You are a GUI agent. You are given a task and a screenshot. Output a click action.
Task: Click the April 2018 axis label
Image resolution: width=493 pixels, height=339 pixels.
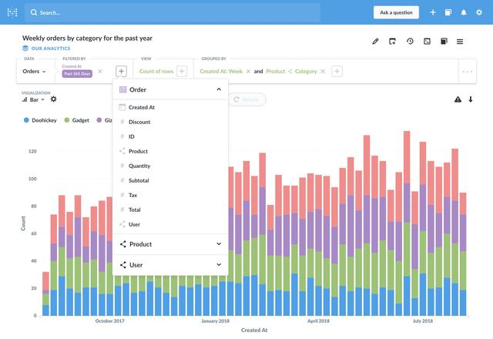(x=318, y=321)
